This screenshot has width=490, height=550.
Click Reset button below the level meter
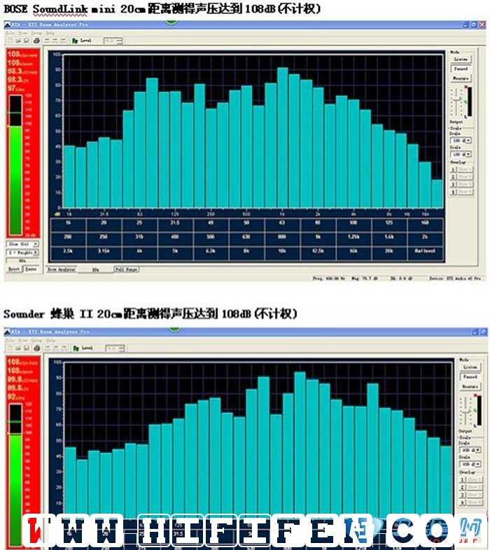pos(14,269)
